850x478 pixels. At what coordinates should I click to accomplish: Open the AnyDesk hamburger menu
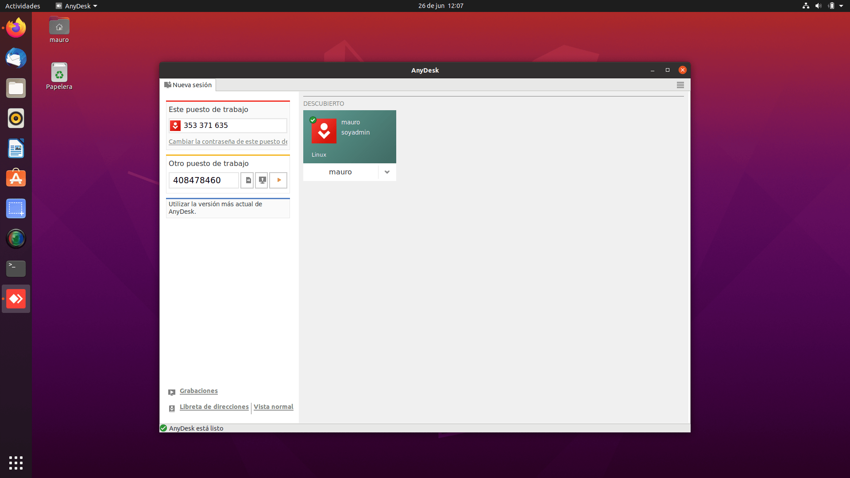(680, 85)
